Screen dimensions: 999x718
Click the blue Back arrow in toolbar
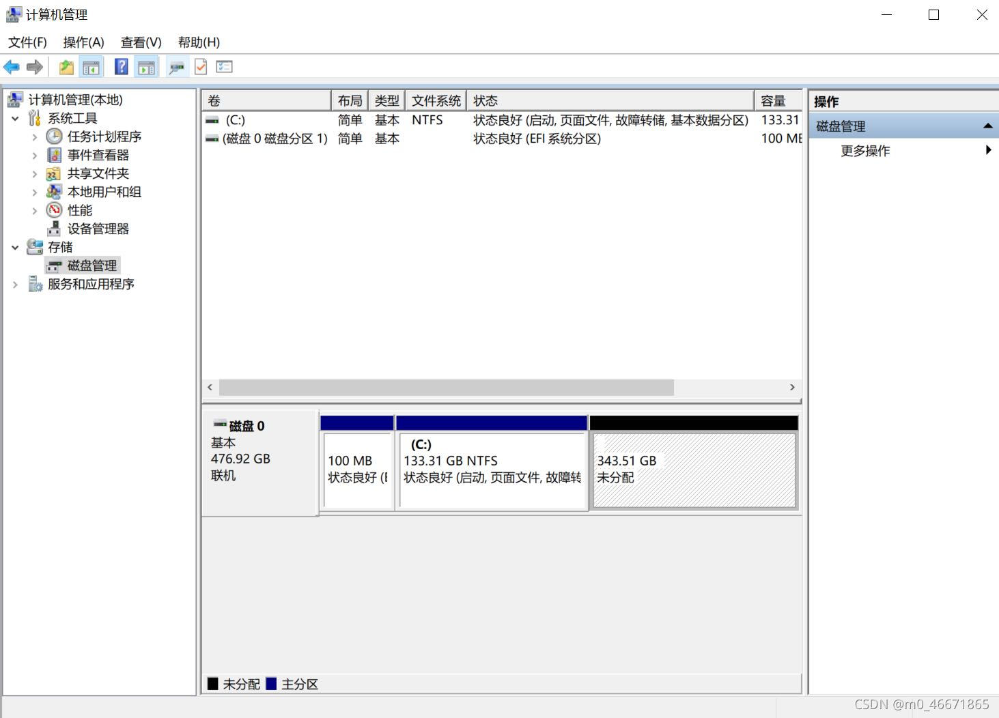click(12, 67)
